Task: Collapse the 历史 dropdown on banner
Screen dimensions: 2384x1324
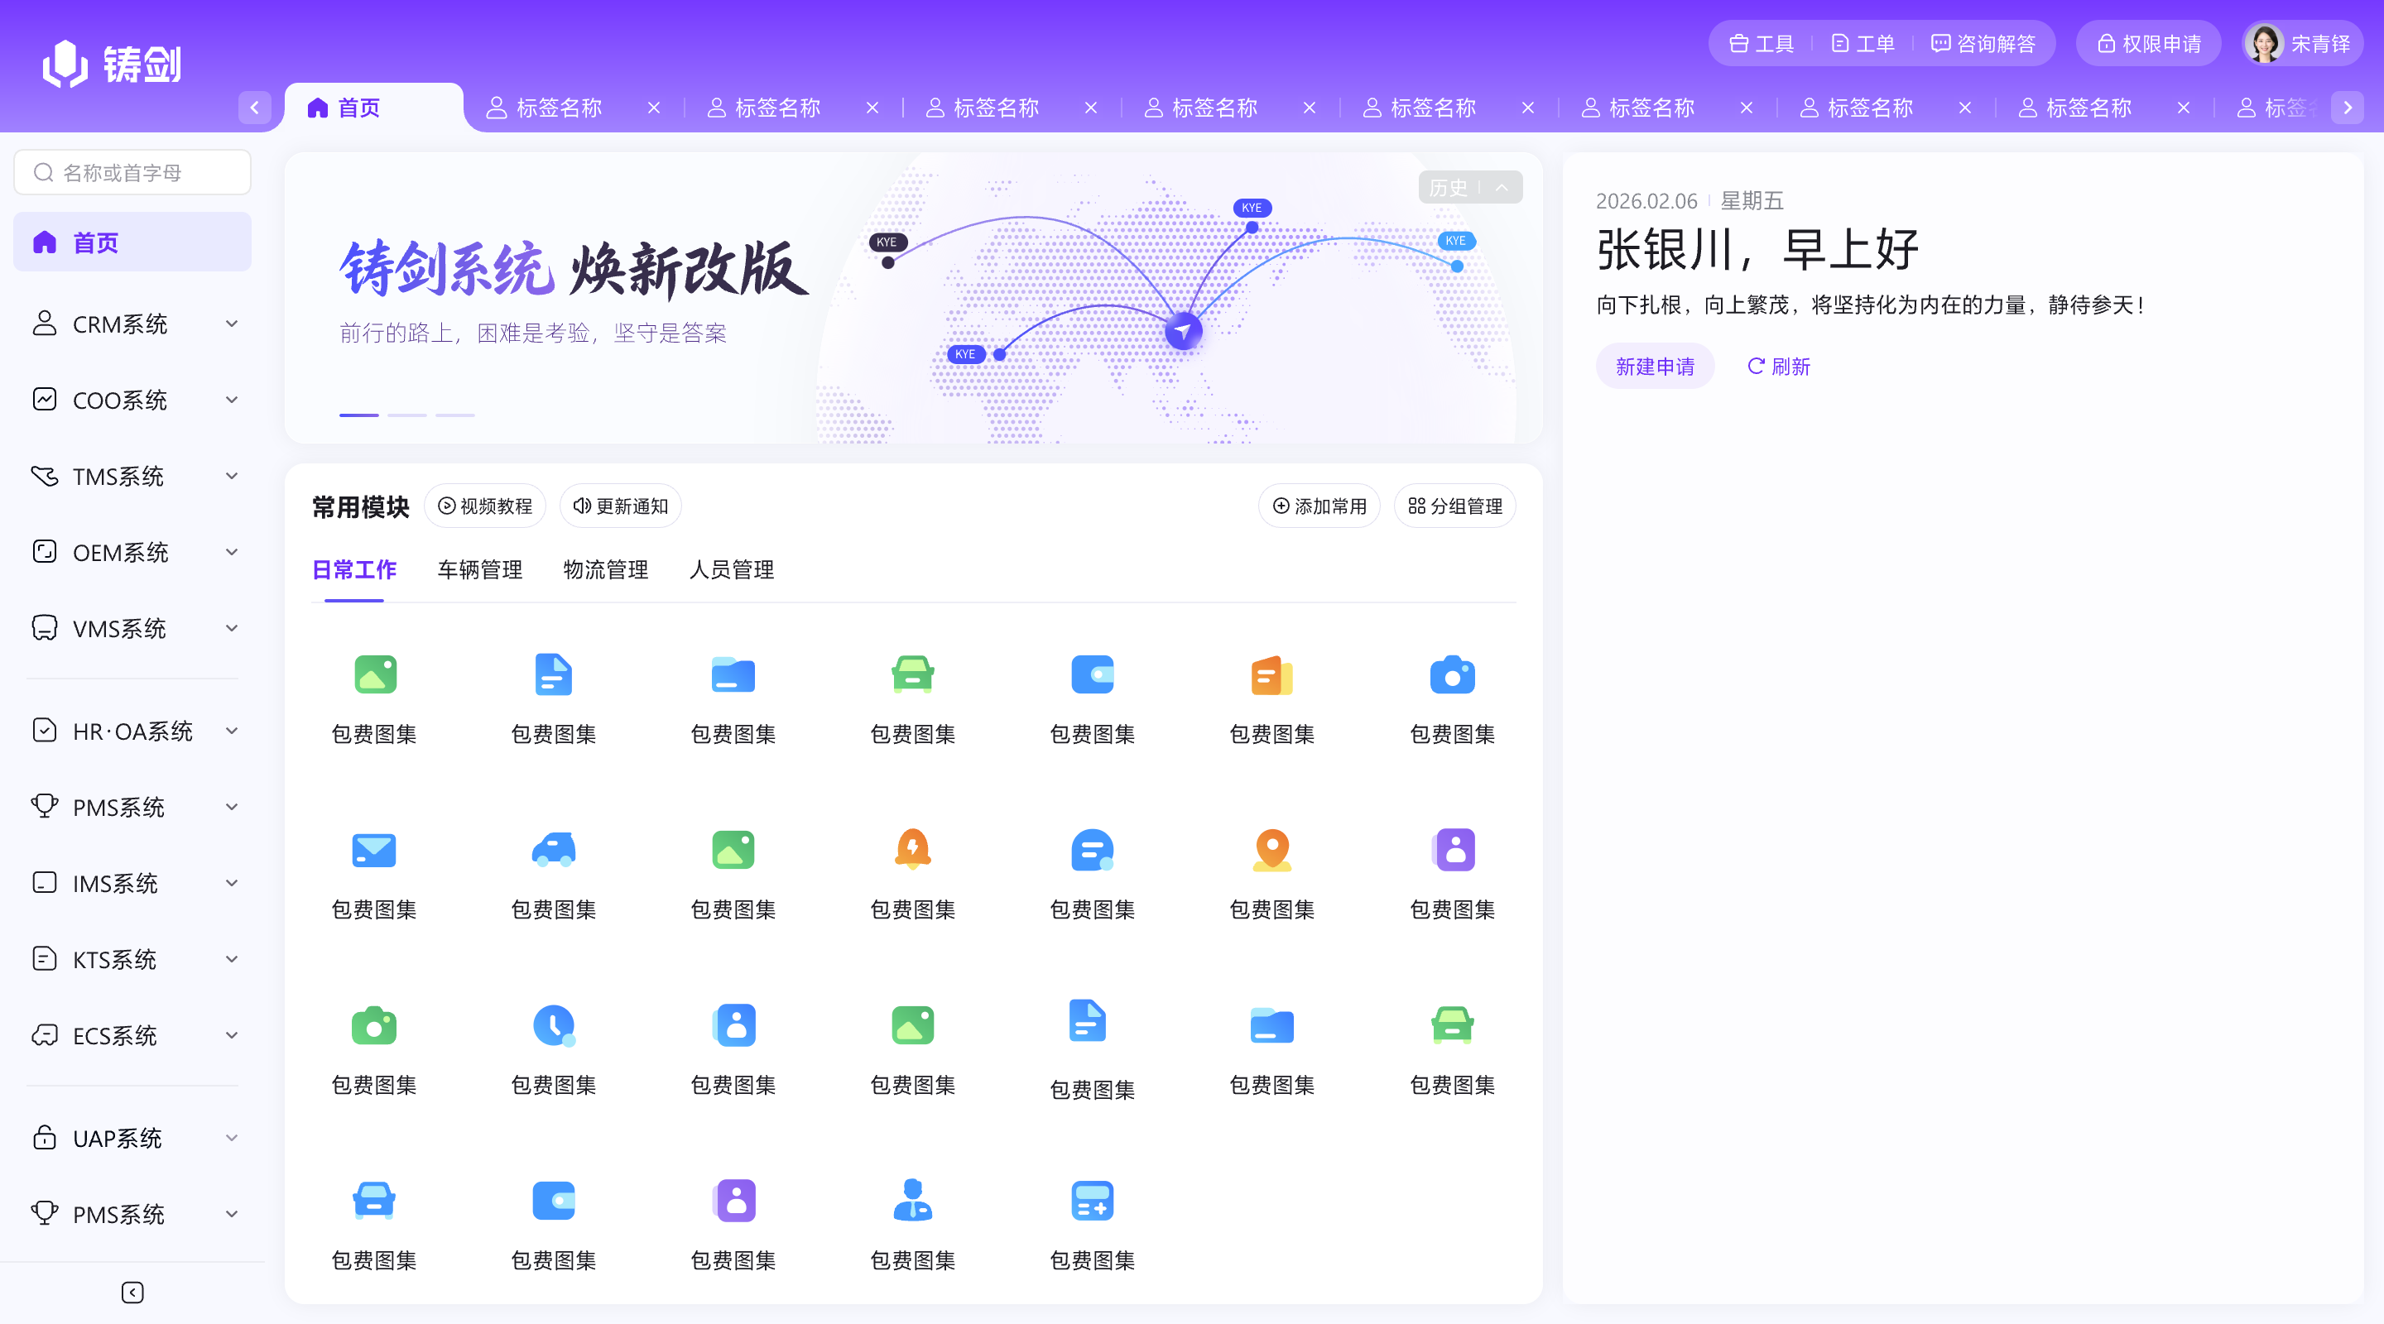Action: click(x=1469, y=188)
